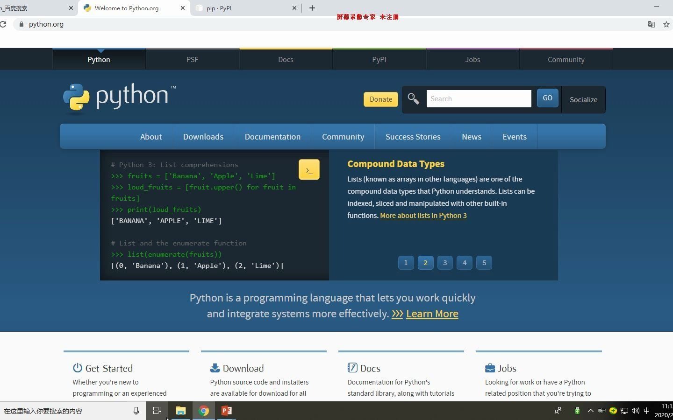This screenshot has height=420, width=673.
Task: Click the Python logo on the page
Action: click(119, 98)
